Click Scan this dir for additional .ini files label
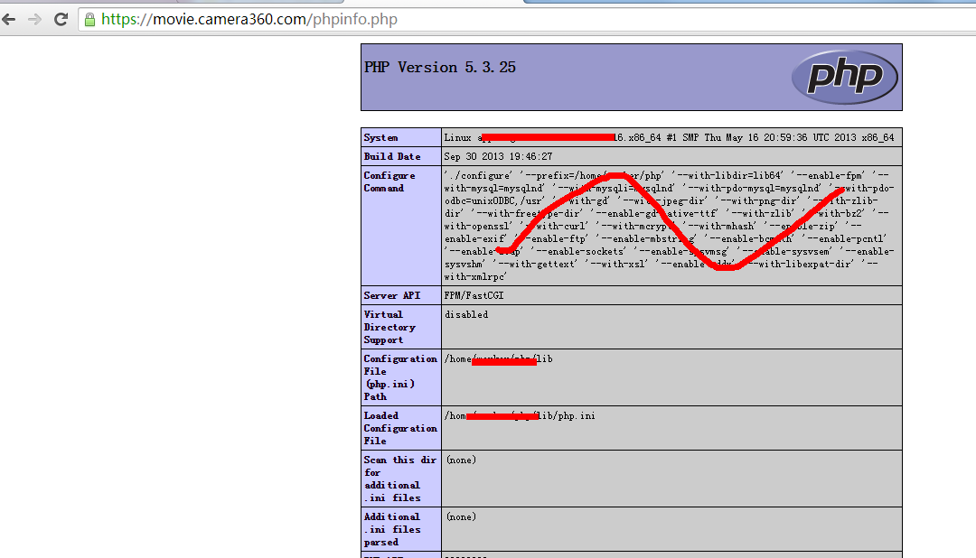 point(400,479)
